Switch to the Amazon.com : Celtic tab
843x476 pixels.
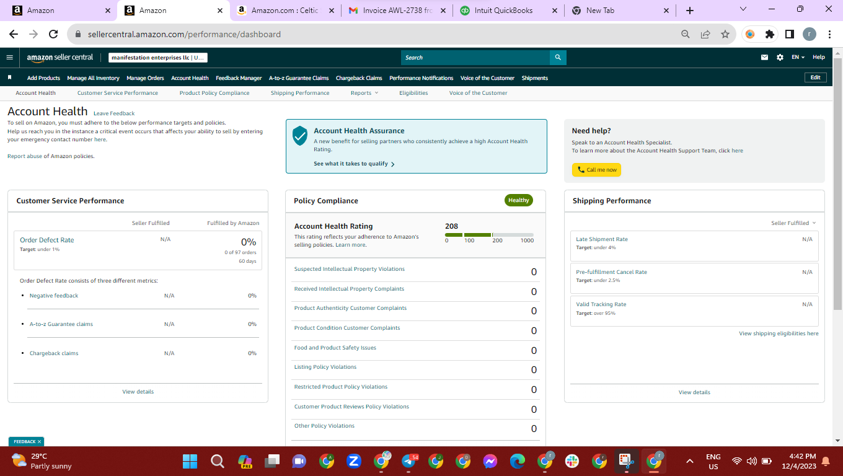coord(285,11)
